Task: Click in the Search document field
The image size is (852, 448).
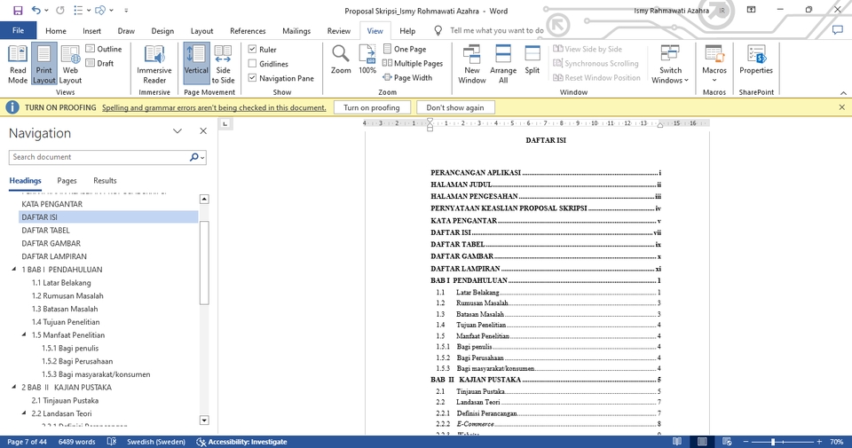Action: tap(98, 157)
